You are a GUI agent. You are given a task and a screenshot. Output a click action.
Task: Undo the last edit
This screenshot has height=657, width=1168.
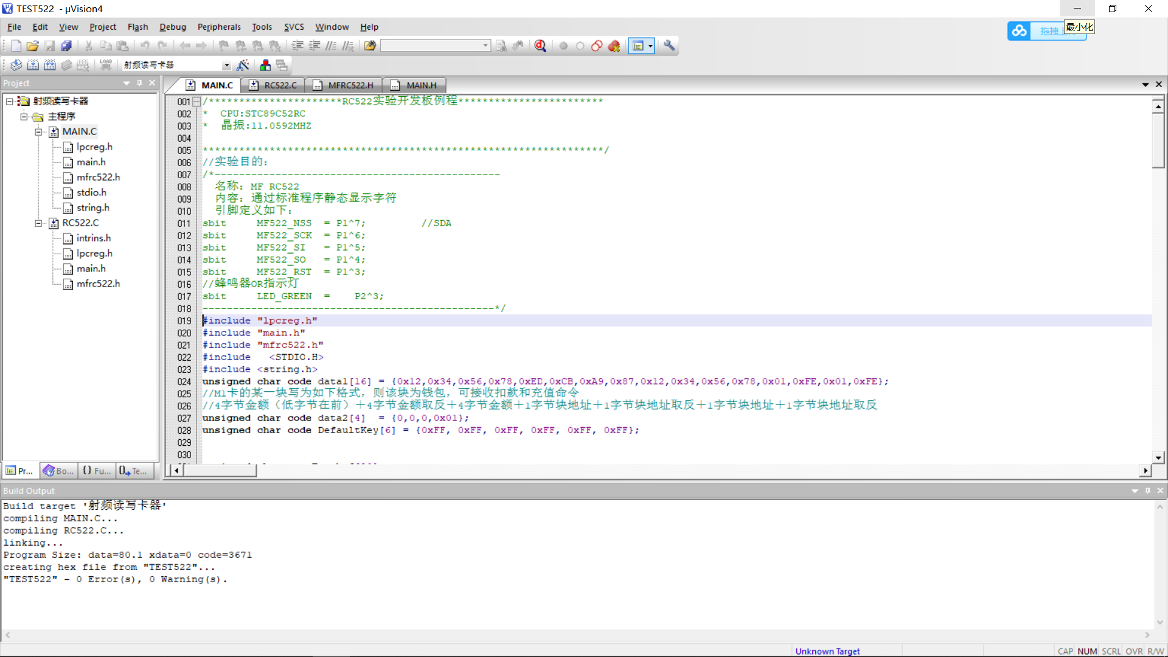[145, 46]
